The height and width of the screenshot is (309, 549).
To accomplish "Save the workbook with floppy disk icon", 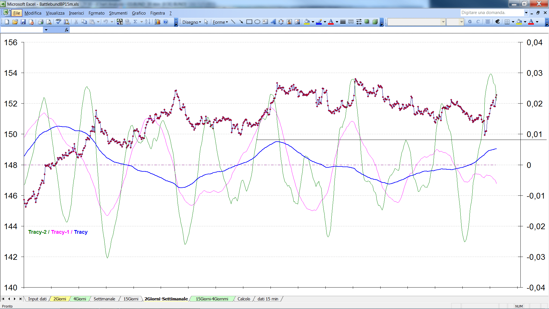I will click(23, 22).
